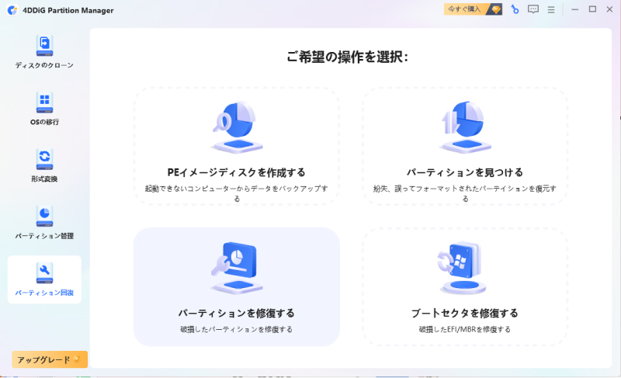Click the 4DDiG app logo
Screen dimensions: 621x378
(12, 10)
